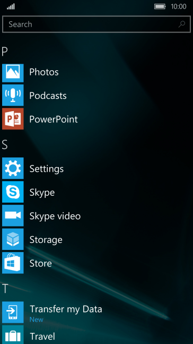Open the Store shopping bag icon
This screenshot has height=344, width=193.
[13, 263]
